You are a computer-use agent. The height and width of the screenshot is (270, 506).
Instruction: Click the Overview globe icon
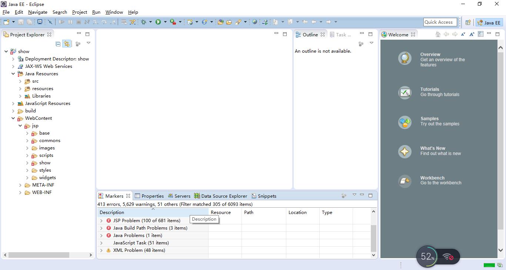405,59
